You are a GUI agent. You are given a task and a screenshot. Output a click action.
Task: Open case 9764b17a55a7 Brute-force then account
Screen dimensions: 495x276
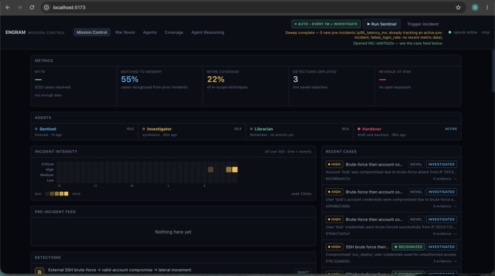[391, 226]
